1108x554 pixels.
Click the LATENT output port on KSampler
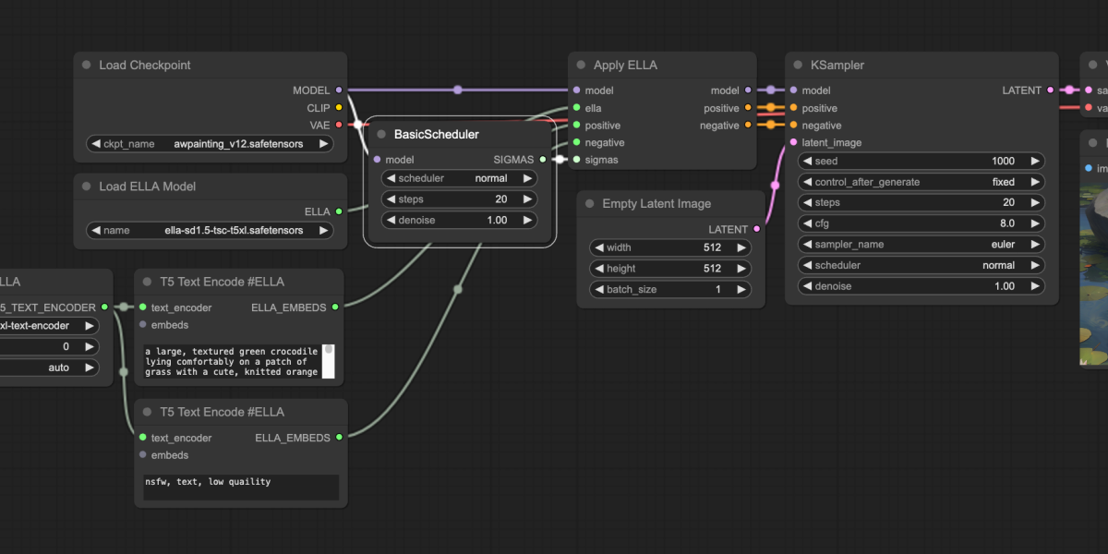tap(1050, 90)
